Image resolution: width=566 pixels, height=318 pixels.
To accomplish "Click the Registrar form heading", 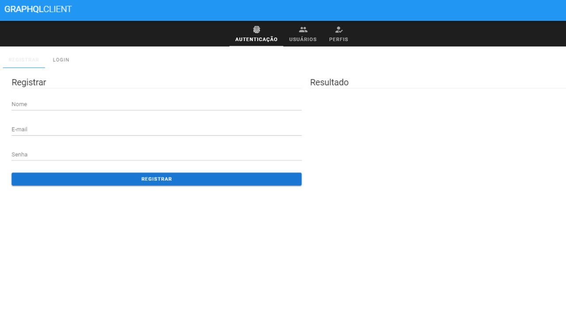I will [x=29, y=82].
